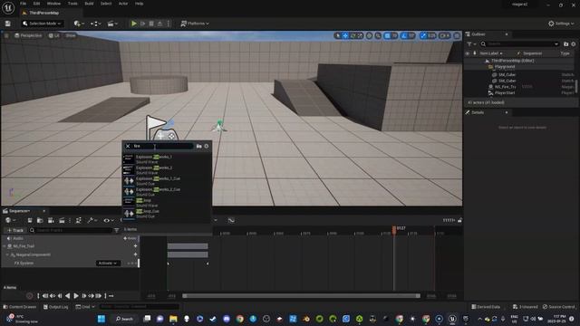Toggle the Sequencer view options eye icon

coord(108,221)
